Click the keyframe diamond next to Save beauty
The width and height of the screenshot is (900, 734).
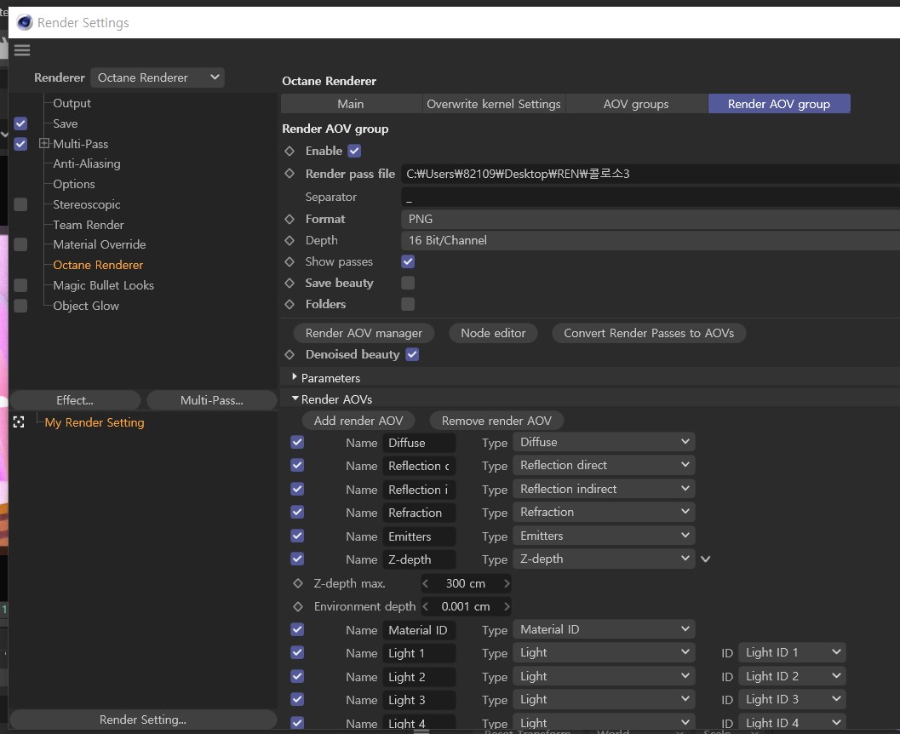click(x=289, y=283)
